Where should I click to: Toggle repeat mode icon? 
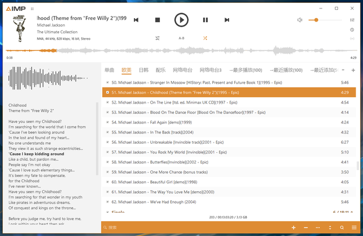[x=158, y=38]
